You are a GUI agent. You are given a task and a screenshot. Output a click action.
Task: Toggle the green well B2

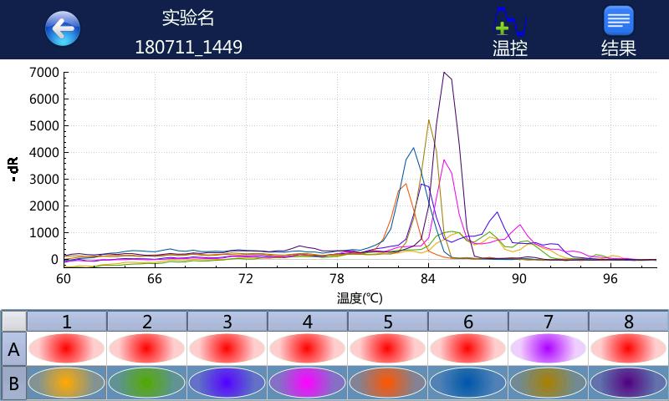tap(147, 383)
